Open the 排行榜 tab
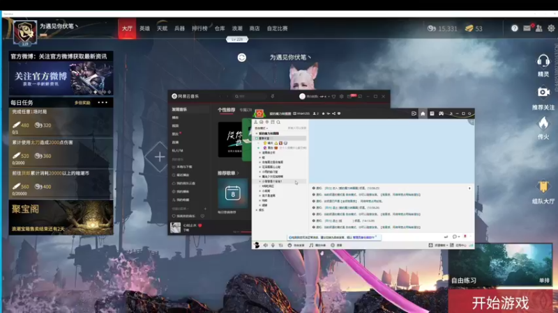Screen dimensions: 558x313 pyautogui.click(x=199, y=29)
